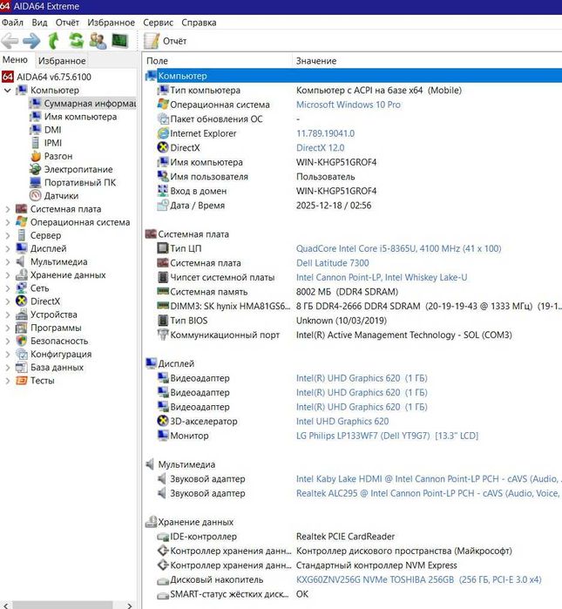The image size is (562, 609).
Task: Expand the Операционная система tree node
Action: (x=7, y=222)
